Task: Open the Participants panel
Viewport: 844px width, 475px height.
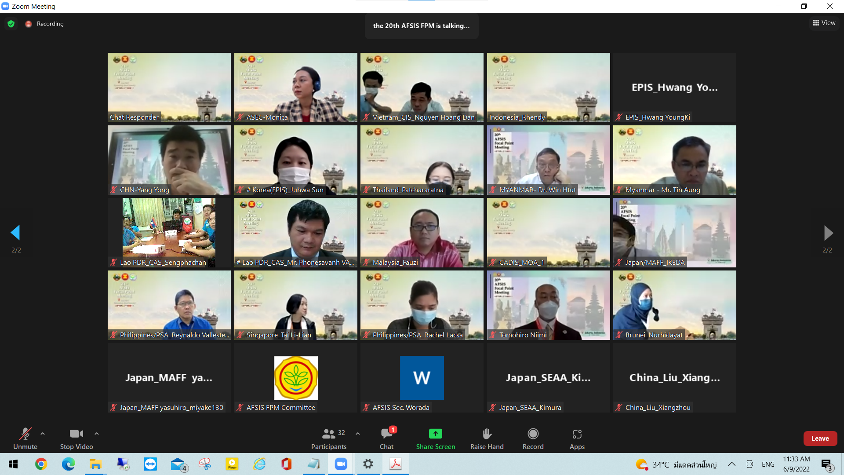Action: (x=328, y=438)
